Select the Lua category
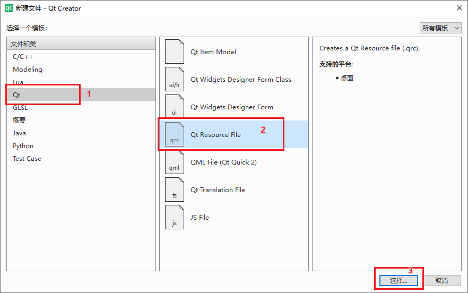 click(81, 82)
